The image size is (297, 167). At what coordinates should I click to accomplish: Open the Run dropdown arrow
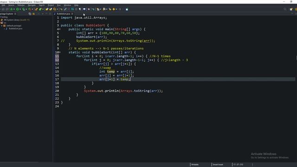[20, 9]
